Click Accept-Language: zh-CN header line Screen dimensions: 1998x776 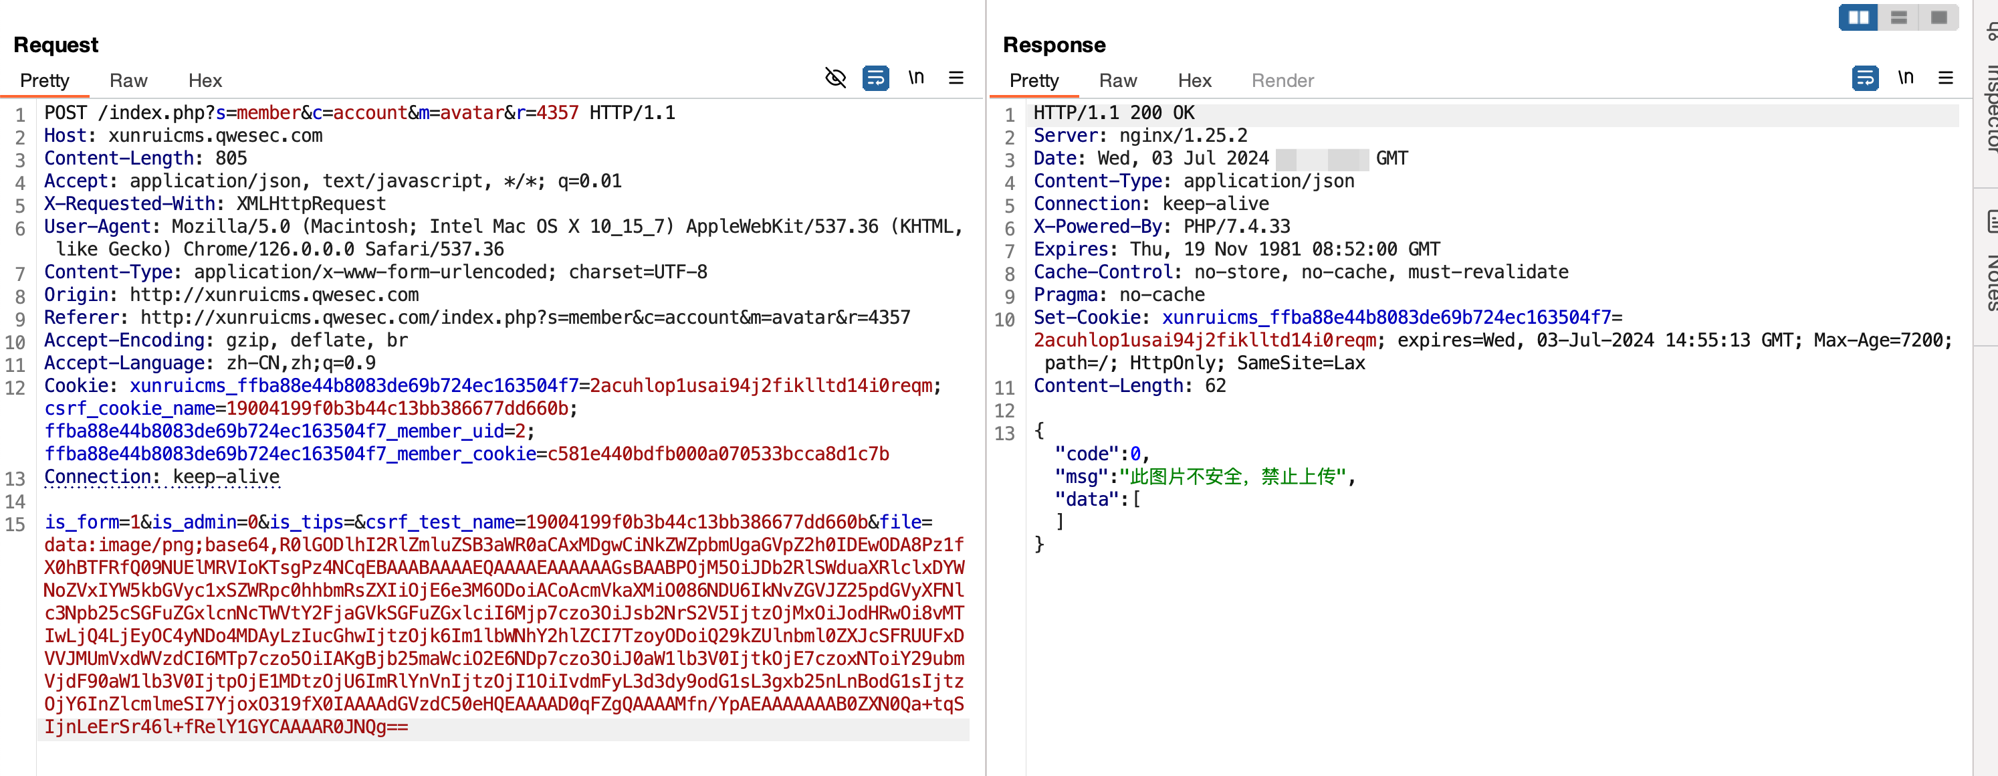[x=209, y=363]
